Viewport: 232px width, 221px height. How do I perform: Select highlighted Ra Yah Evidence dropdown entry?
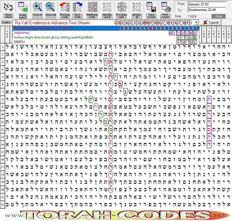pos(106,28)
